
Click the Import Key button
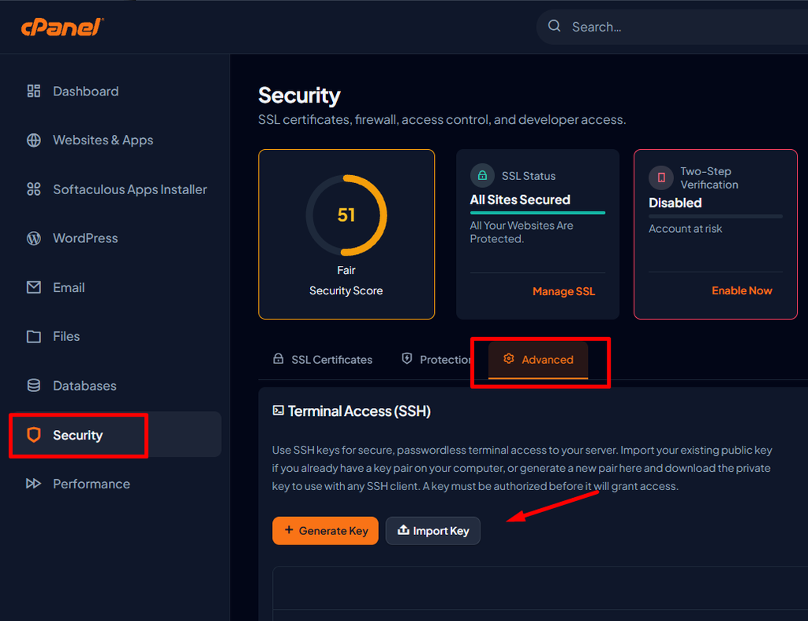pos(433,531)
